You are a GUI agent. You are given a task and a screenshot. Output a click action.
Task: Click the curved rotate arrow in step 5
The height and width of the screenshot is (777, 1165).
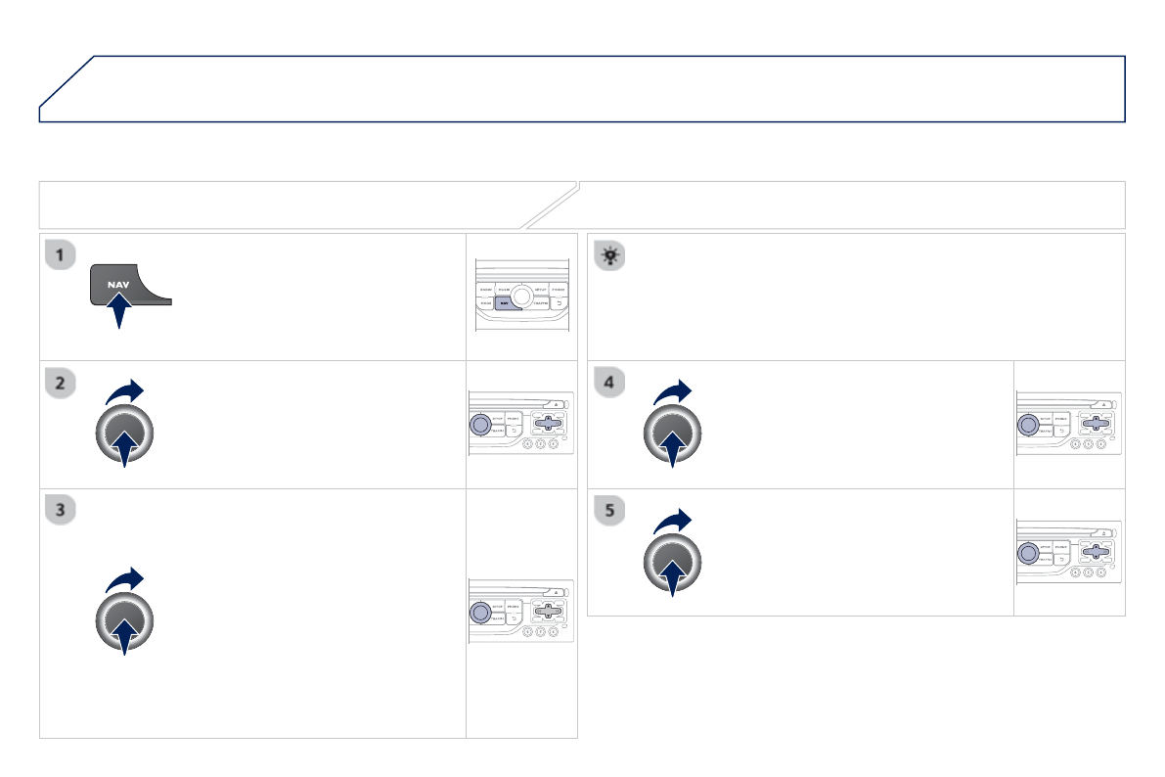click(673, 520)
